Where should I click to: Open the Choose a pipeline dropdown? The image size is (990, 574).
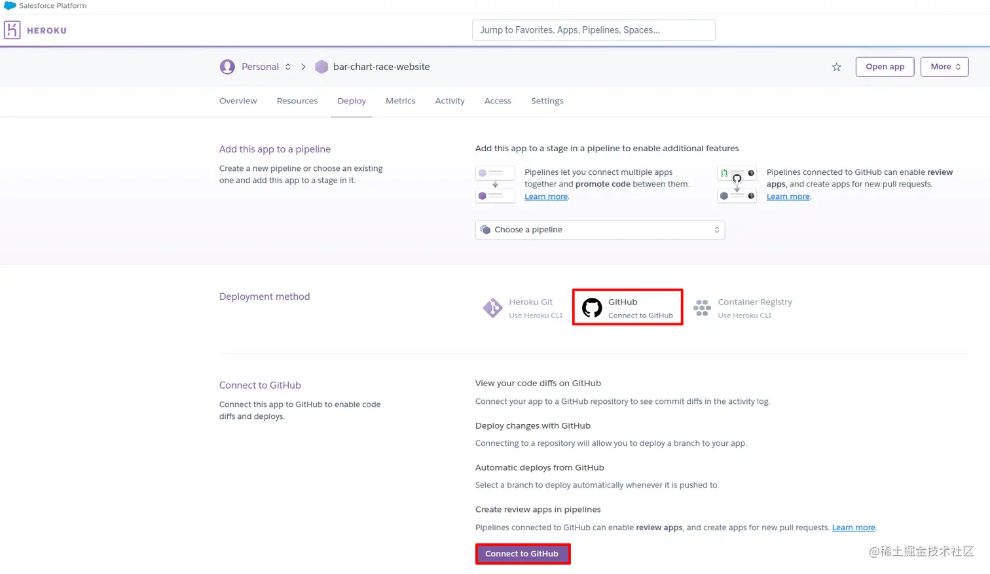click(x=599, y=230)
